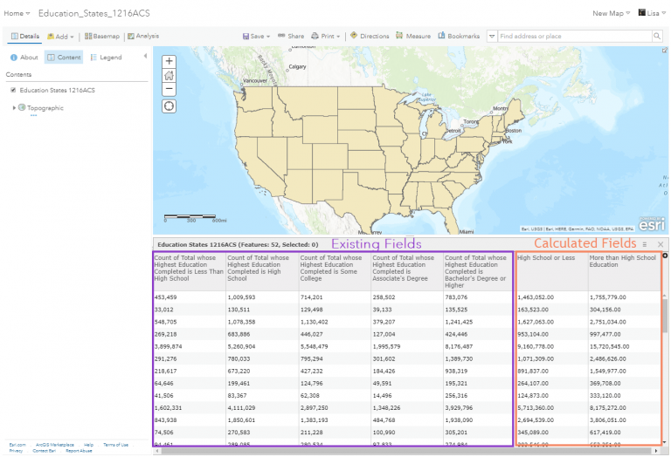This screenshot has width=671, height=457.
Task: Select cell with value 1,463,052.00
Action: click(x=552, y=297)
